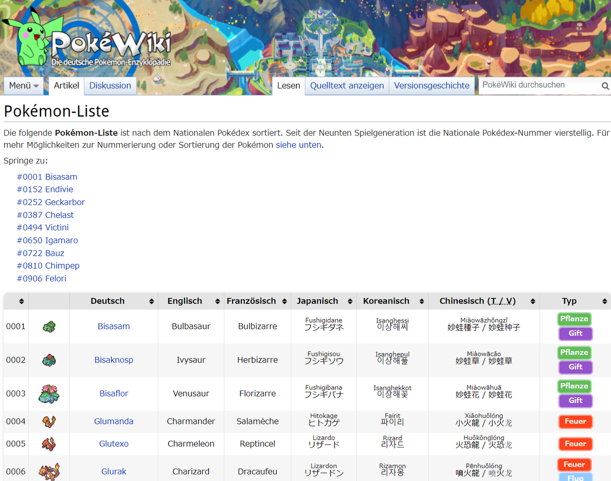
Task: Select the Quelltext anzeigen tab
Action: pyautogui.click(x=347, y=86)
